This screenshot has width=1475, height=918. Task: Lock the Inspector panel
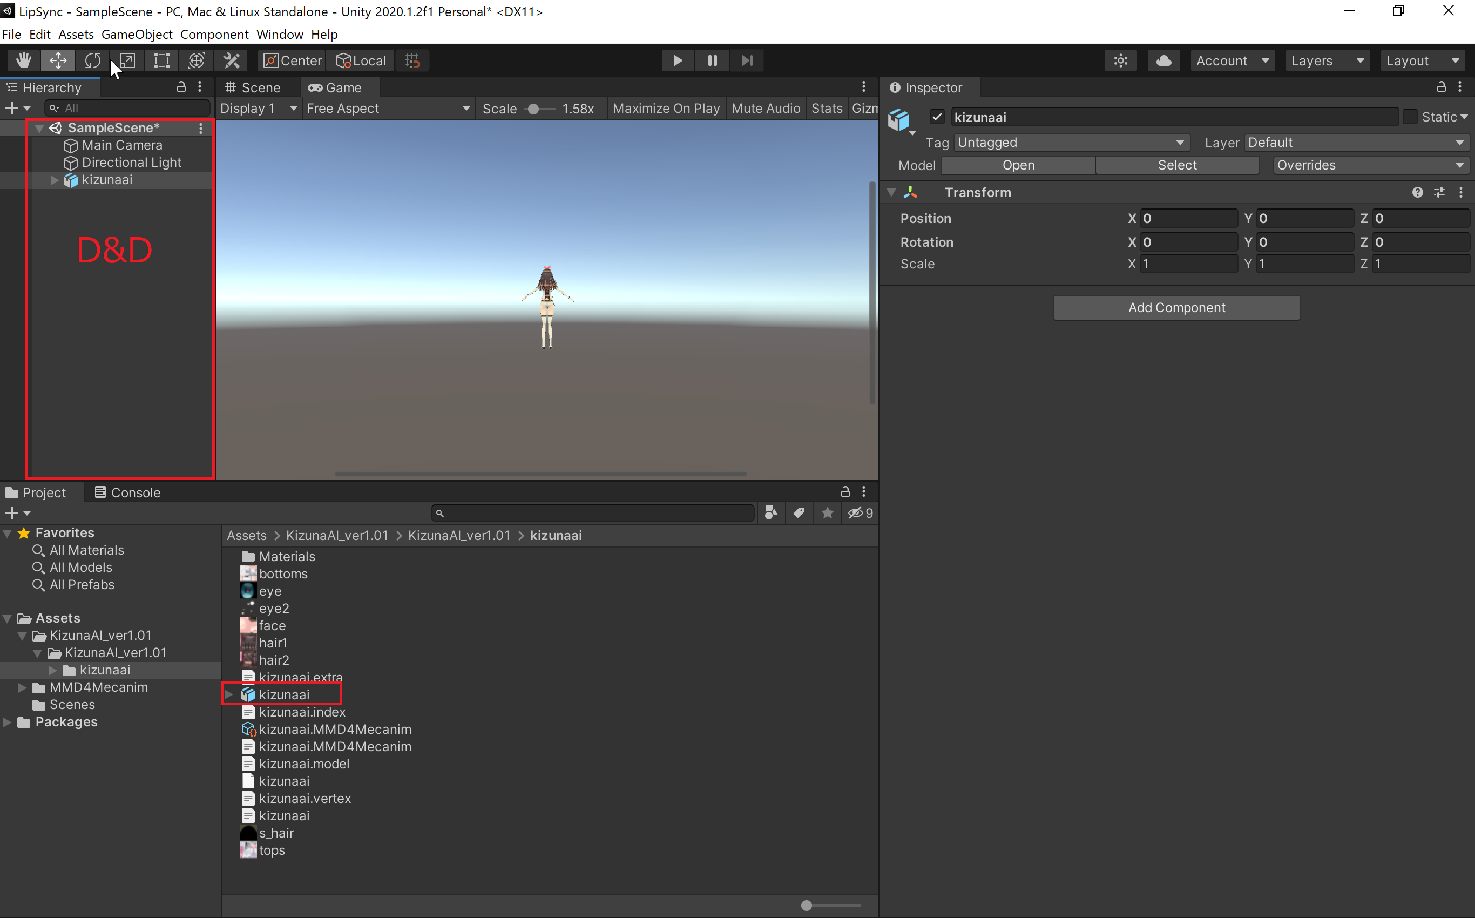pyautogui.click(x=1441, y=87)
